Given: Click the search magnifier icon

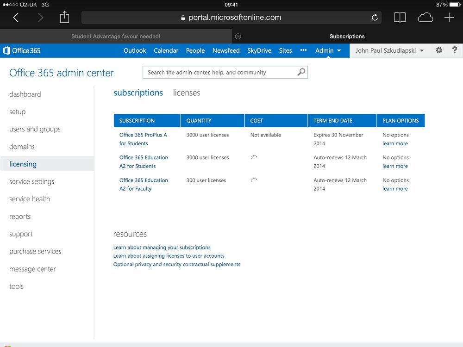Looking at the screenshot, I should [x=301, y=72].
